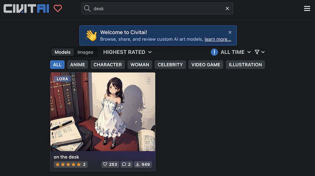Image resolution: width=315 pixels, height=176 pixels.
Task: Follow the learn more link
Action: pos(218,39)
